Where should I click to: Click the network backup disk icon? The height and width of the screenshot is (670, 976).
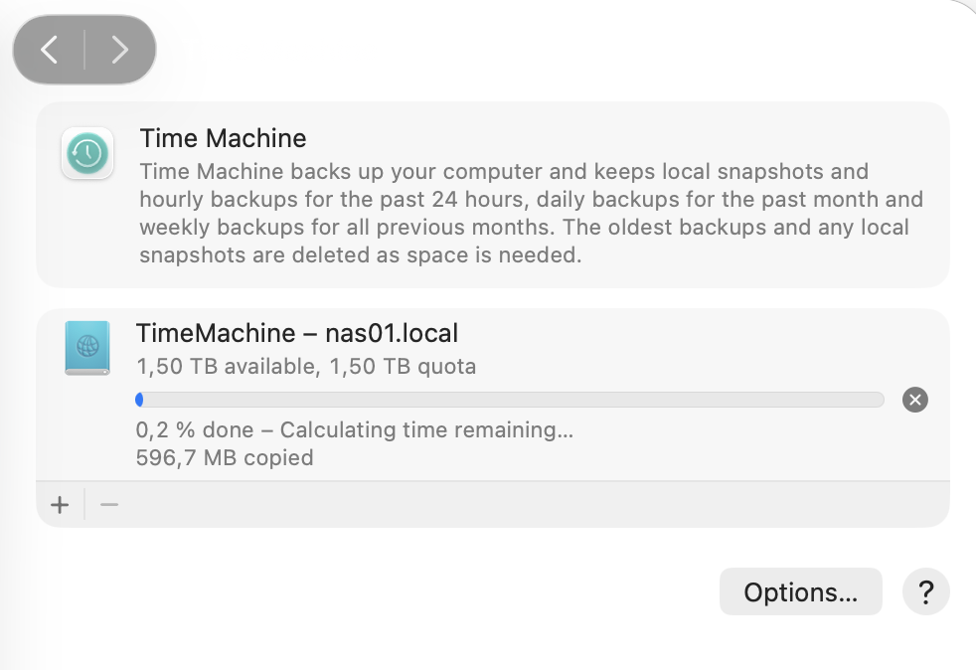pyautogui.click(x=87, y=348)
